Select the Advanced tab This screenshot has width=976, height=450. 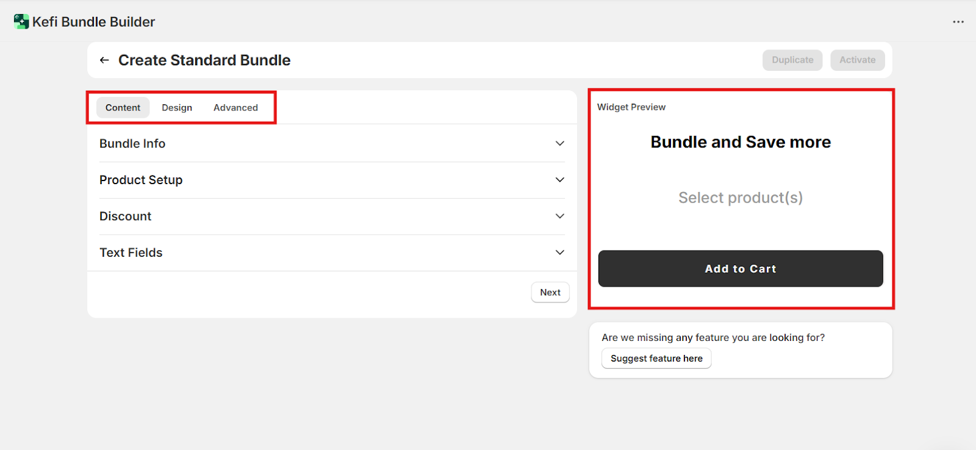(235, 108)
